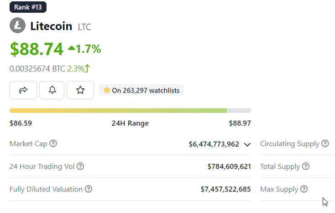The height and width of the screenshot is (213, 335).
Task: Click the Rank #13 badge
Action: [28, 7]
